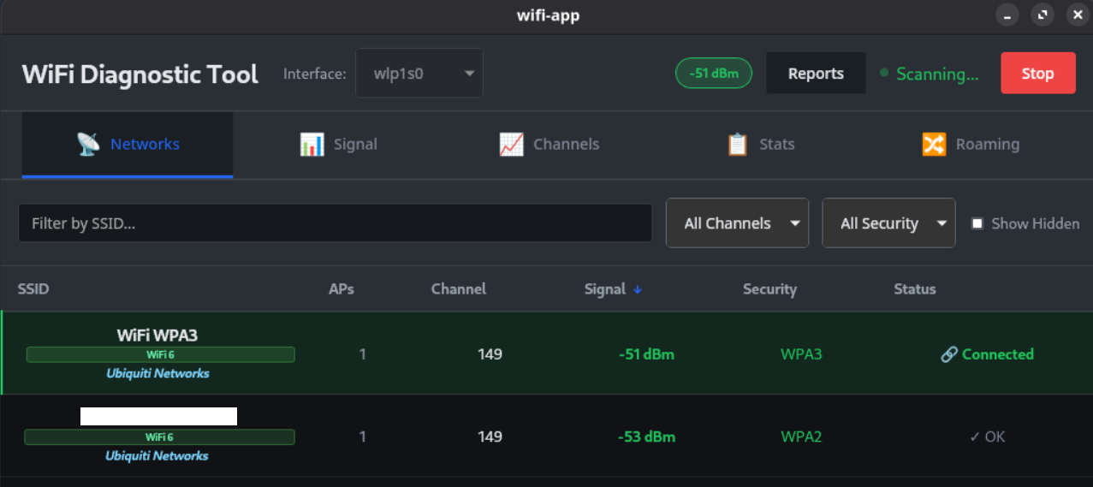Open the All Security filter dropdown

pyautogui.click(x=888, y=223)
